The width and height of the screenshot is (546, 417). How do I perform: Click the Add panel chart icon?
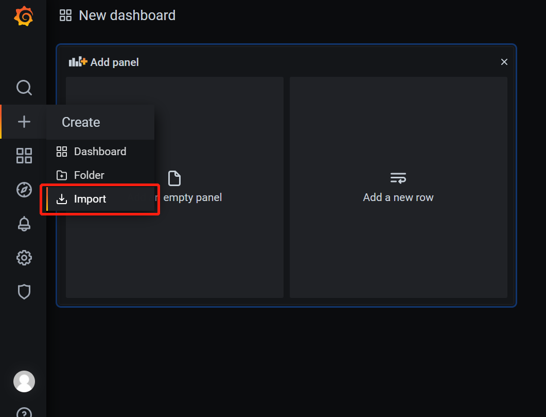tap(78, 62)
